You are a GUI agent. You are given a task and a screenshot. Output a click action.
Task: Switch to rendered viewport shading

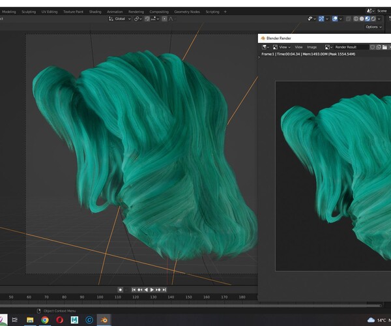[x=373, y=19]
